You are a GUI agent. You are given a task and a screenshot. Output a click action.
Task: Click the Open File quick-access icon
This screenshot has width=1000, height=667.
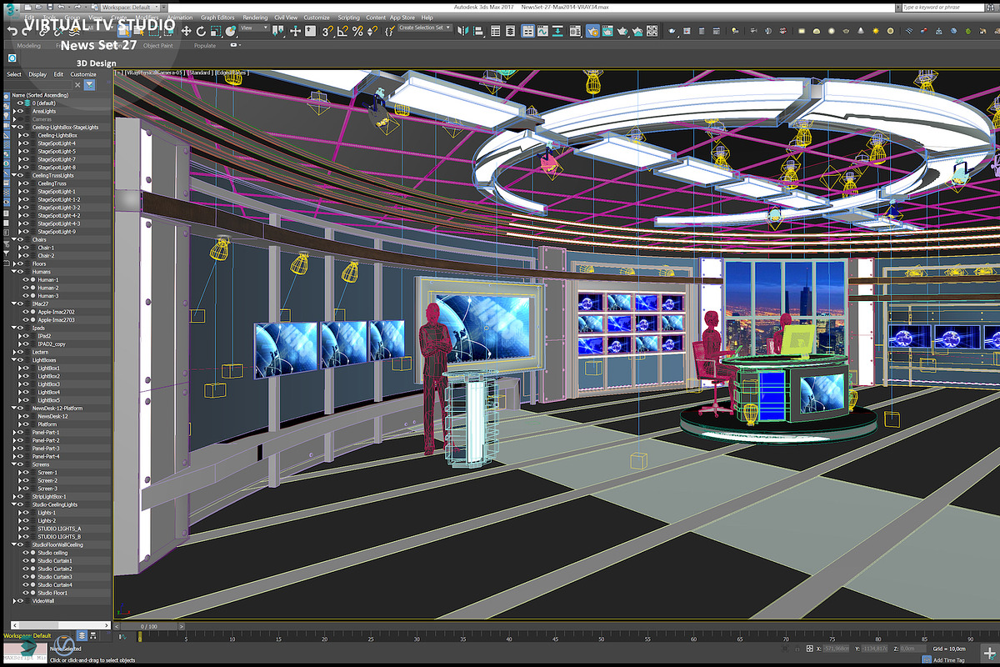pyautogui.click(x=38, y=8)
